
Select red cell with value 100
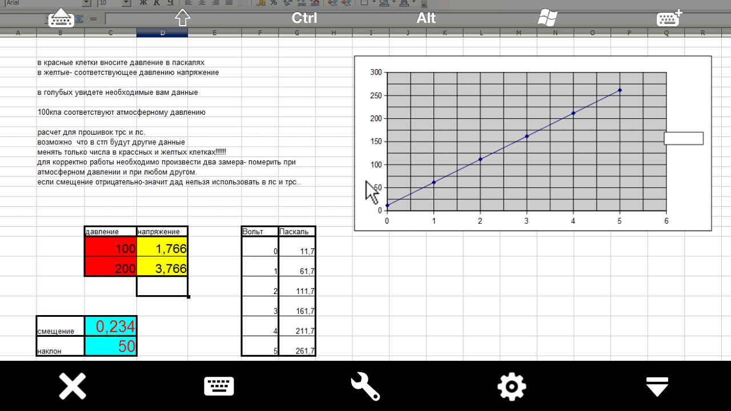(111, 247)
